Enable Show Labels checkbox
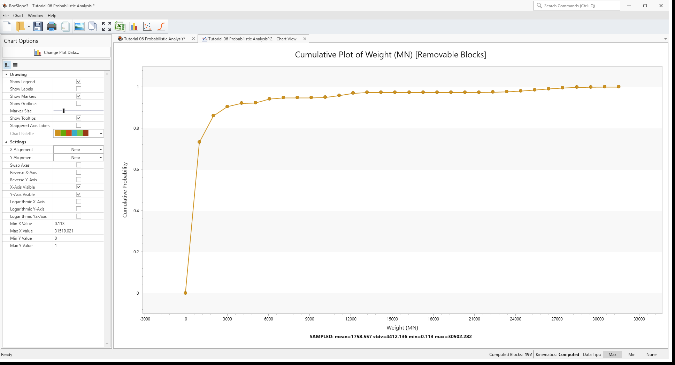Viewport: 675px width, 365px height. point(79,89)
